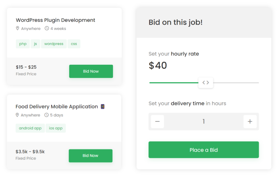Click the delivery time input showing 1

point(204,122)
